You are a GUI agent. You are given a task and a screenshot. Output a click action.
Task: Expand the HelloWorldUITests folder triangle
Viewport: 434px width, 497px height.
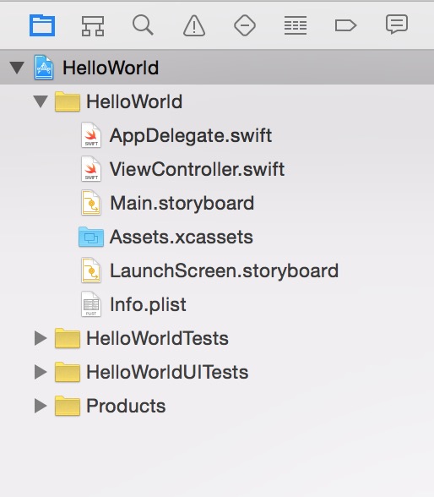(41, 372)
